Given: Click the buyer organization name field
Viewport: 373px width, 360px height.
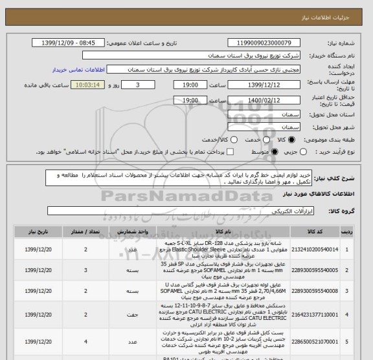Looking at the screenshot, I should (x=191, y=56).
